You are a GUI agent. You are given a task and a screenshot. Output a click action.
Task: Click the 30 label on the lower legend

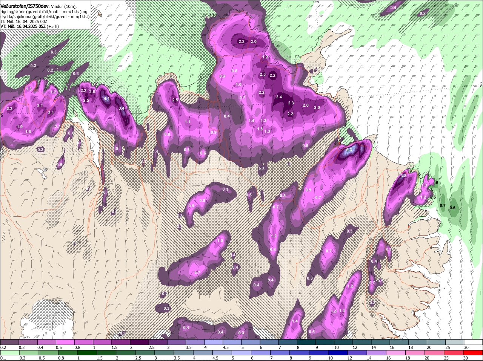[465, 358]
